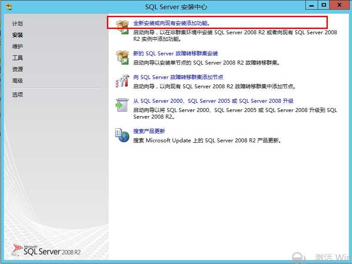Close the SQL Server 安装中心 window
The image size is (352, 264).
pyautogui.click(x=339, y=5)
